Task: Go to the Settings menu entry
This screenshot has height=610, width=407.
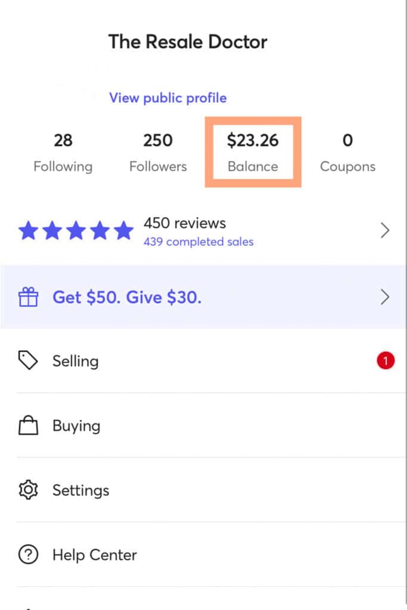Action: (x=204, y=490)
